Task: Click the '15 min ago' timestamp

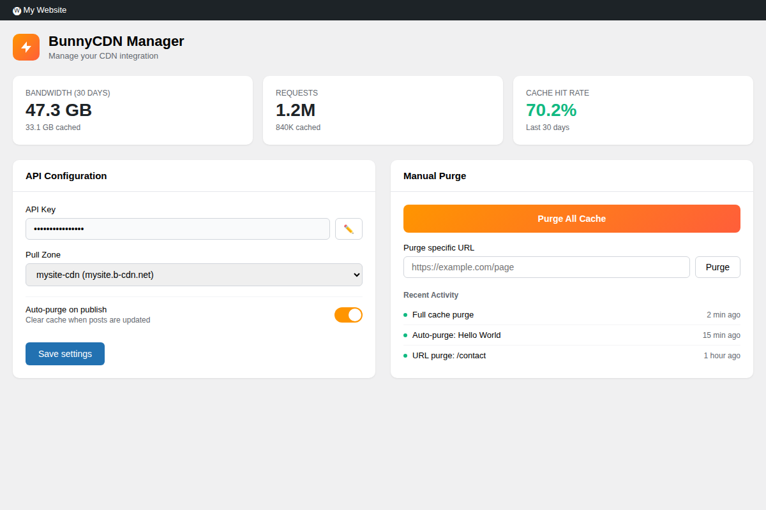Action: point(721,335)
